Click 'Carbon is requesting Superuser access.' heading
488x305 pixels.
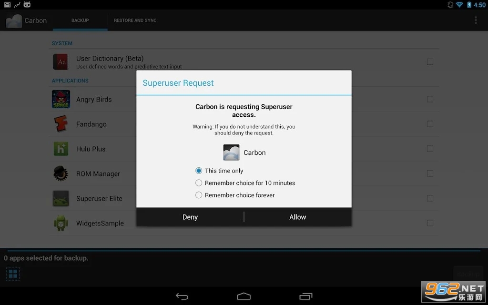[244, 111]
